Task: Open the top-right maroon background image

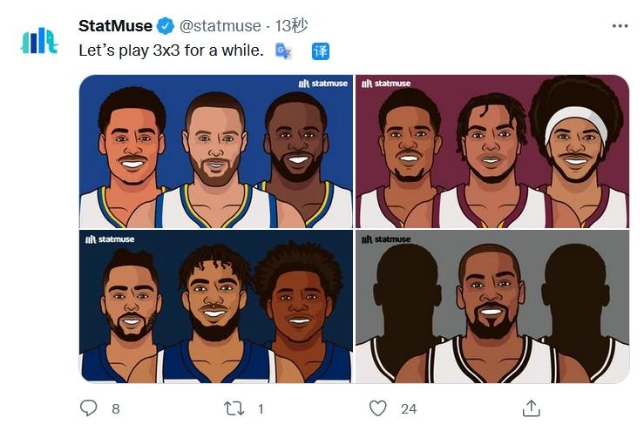Action: (x=491, y=152)
